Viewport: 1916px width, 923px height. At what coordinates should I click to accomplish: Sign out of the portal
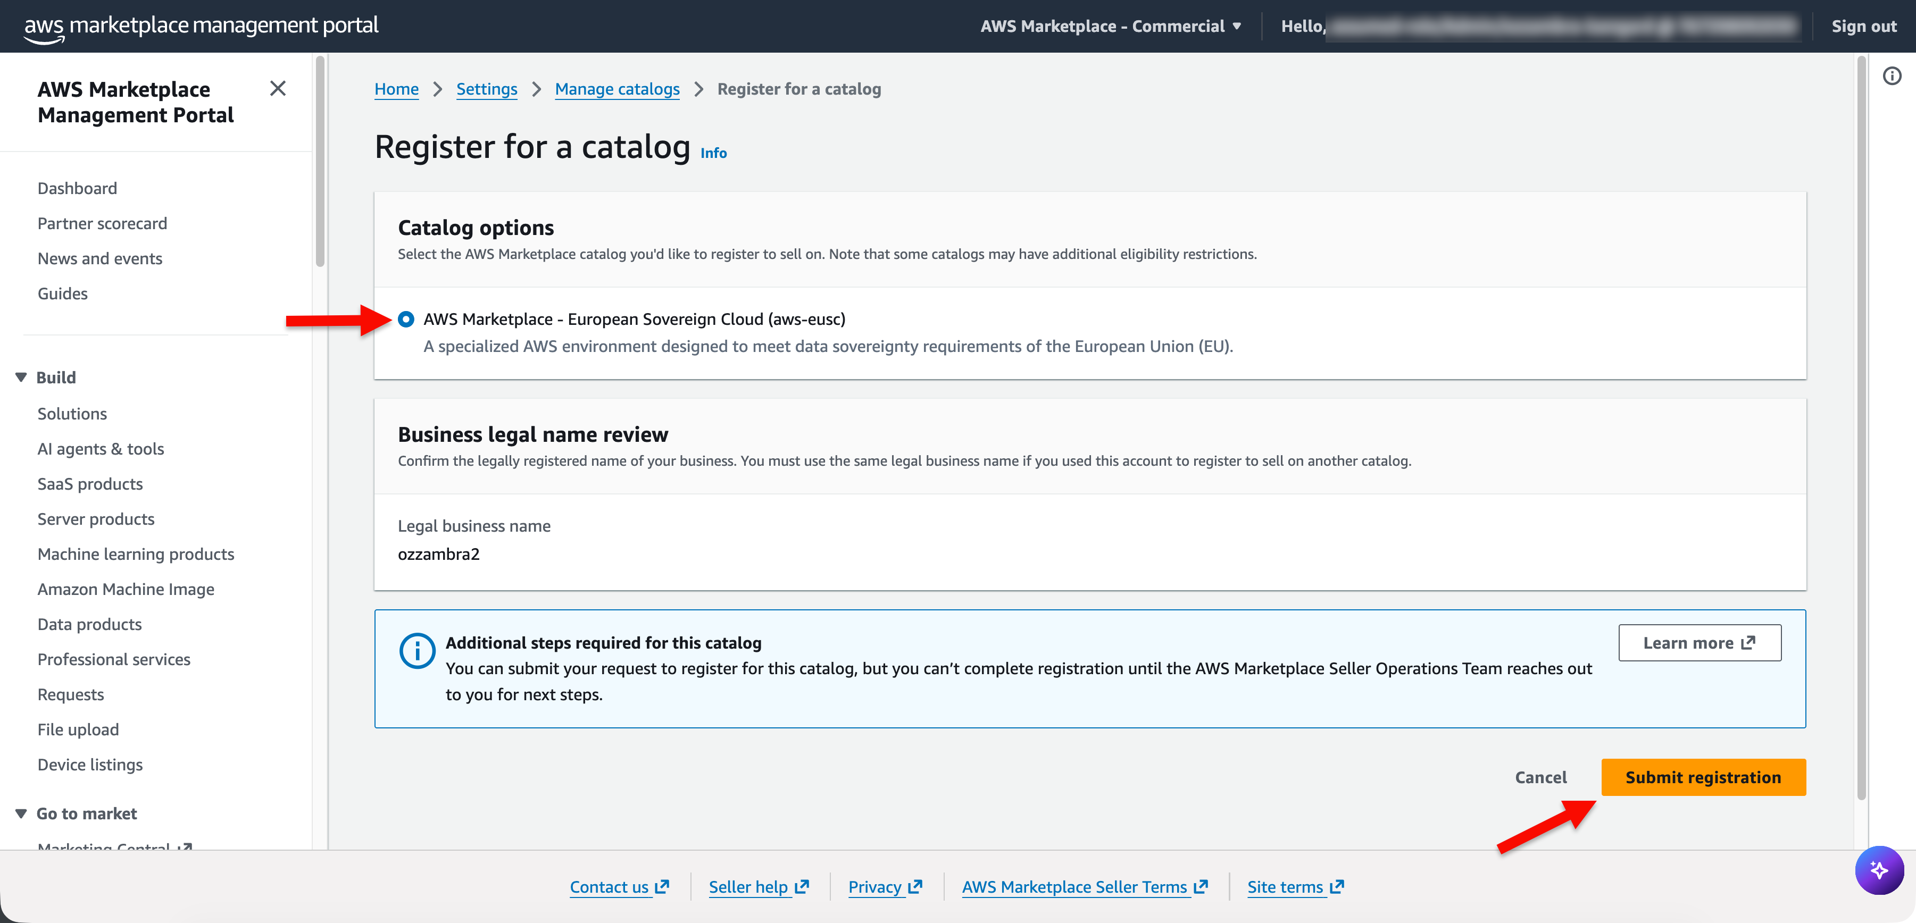[1864, 27]
